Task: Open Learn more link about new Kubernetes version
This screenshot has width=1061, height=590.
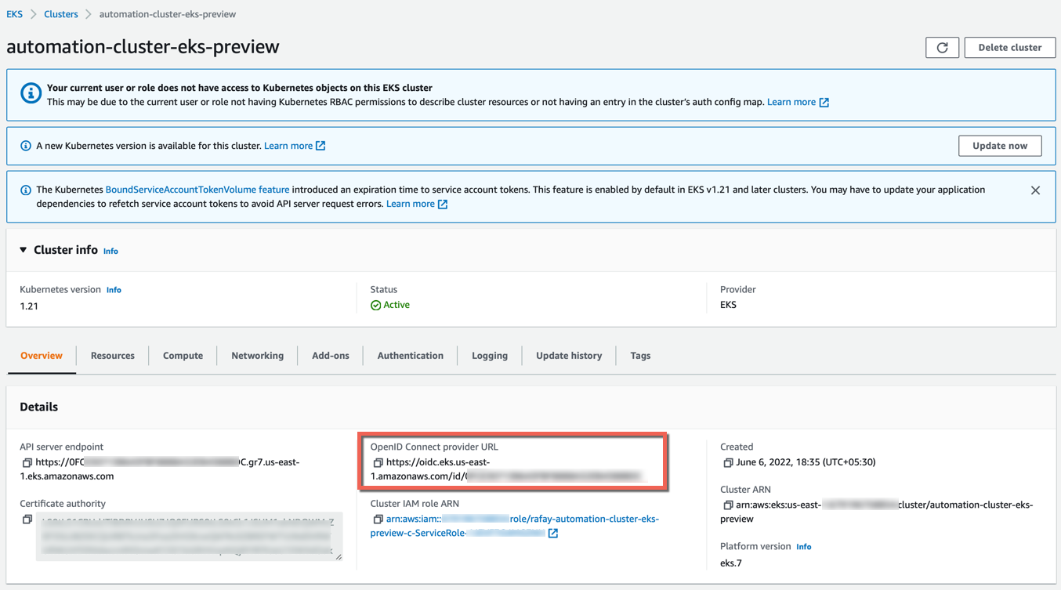Action: tap(295, 146)
